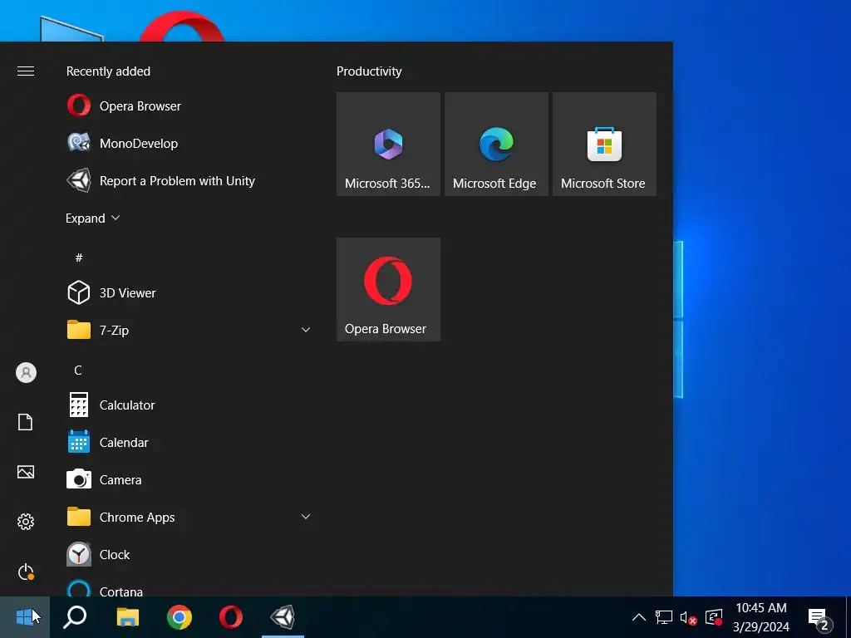Open network status tray icon
The width and height of the screenshot is (851, 638).
[663, 617]
